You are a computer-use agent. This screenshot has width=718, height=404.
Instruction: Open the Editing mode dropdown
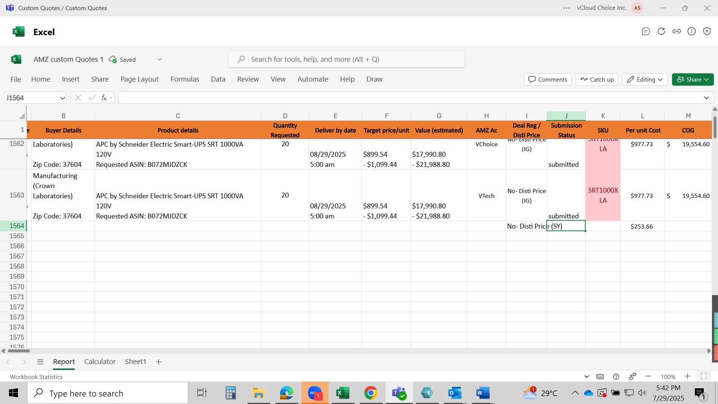[645, 79]
